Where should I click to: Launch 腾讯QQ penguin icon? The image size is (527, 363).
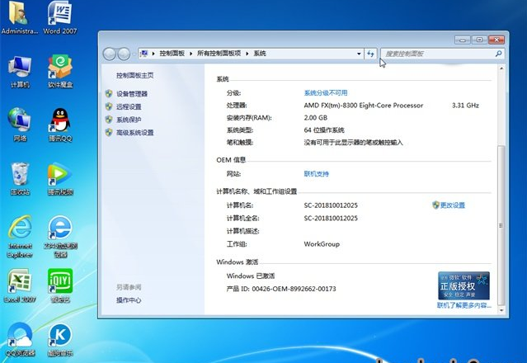point(60,125)
